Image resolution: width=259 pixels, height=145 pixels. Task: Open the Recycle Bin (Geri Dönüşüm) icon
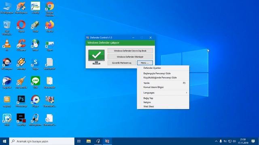point(7,27)
